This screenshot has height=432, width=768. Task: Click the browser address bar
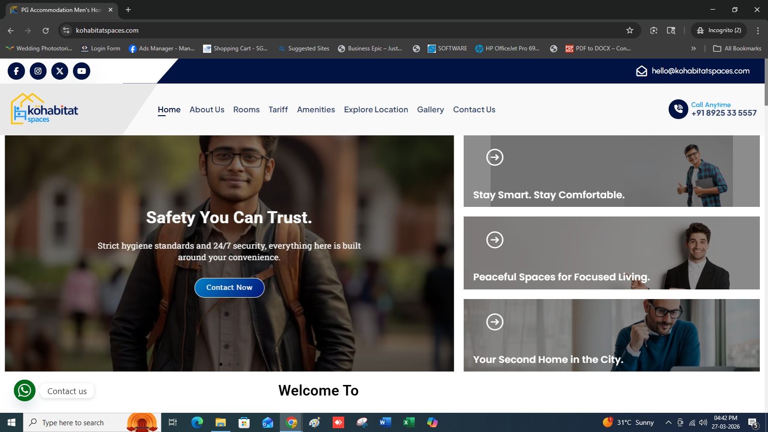point(346,30)
